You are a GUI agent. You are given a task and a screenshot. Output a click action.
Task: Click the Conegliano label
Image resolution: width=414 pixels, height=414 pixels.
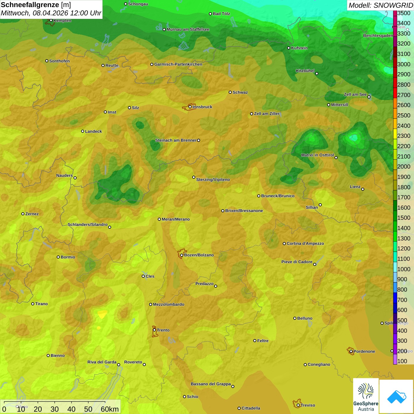pyautogui.click(x=319, y=364)
